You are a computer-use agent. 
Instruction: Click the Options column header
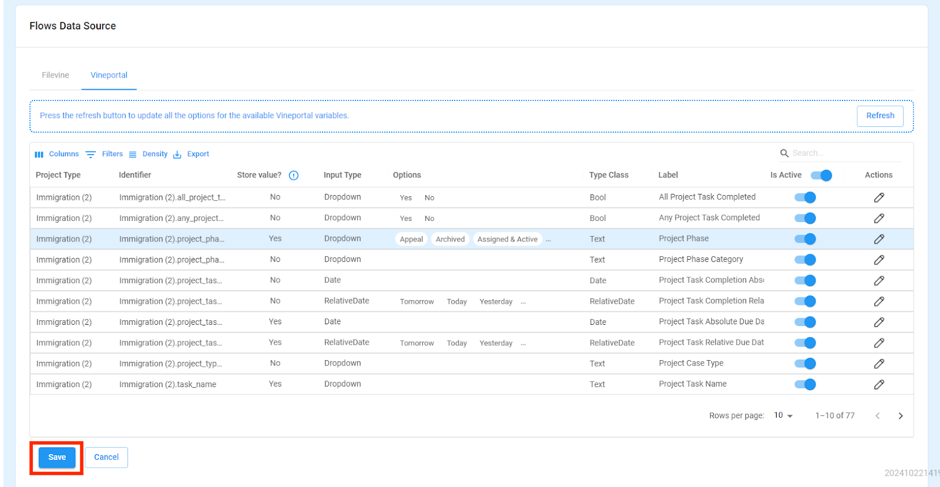[407, 175]
